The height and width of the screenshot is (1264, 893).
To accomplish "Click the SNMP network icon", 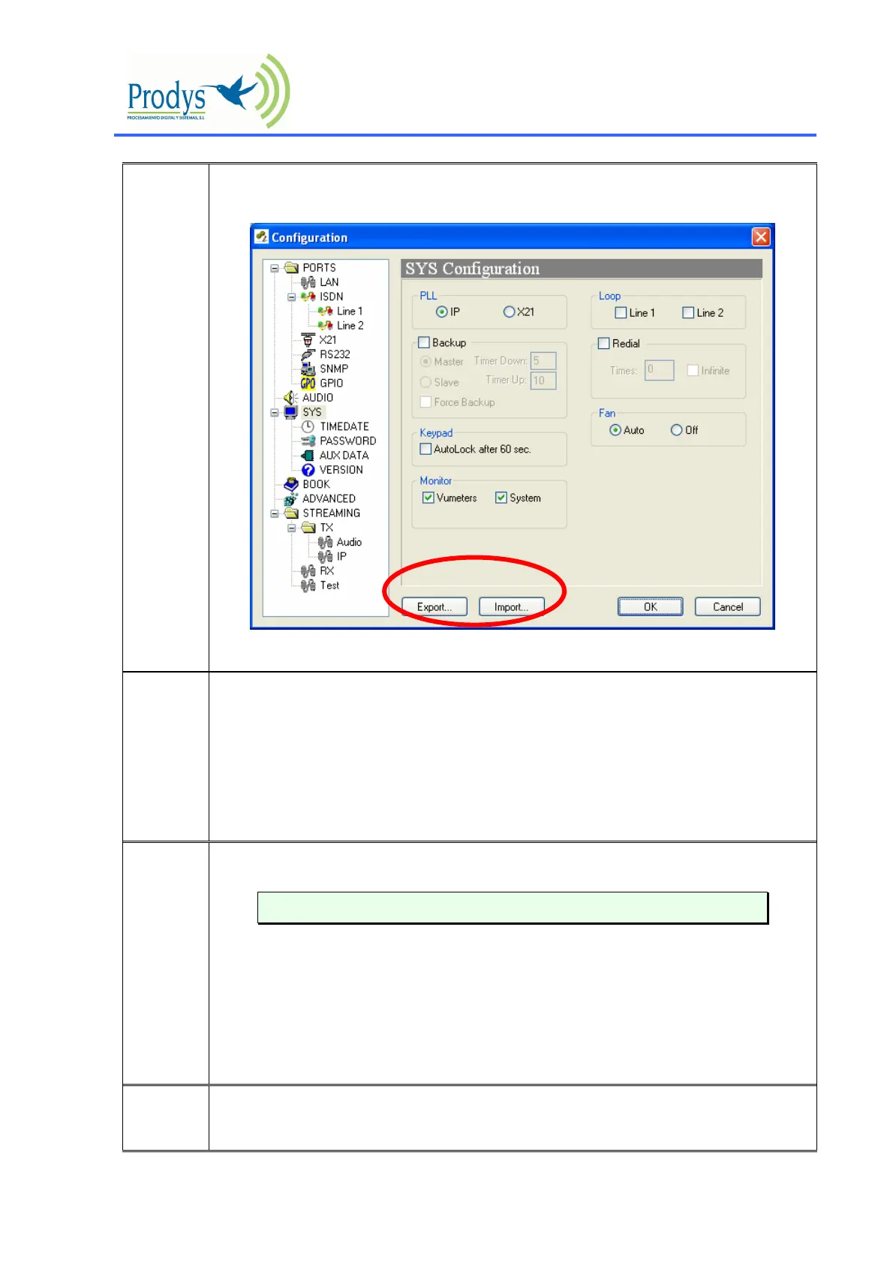I will [308, 369].
